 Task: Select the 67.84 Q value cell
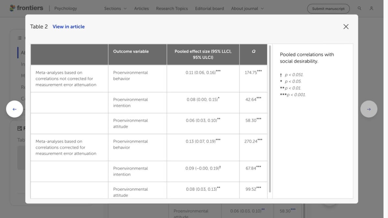pyautogui.click(x=253, y=171)
